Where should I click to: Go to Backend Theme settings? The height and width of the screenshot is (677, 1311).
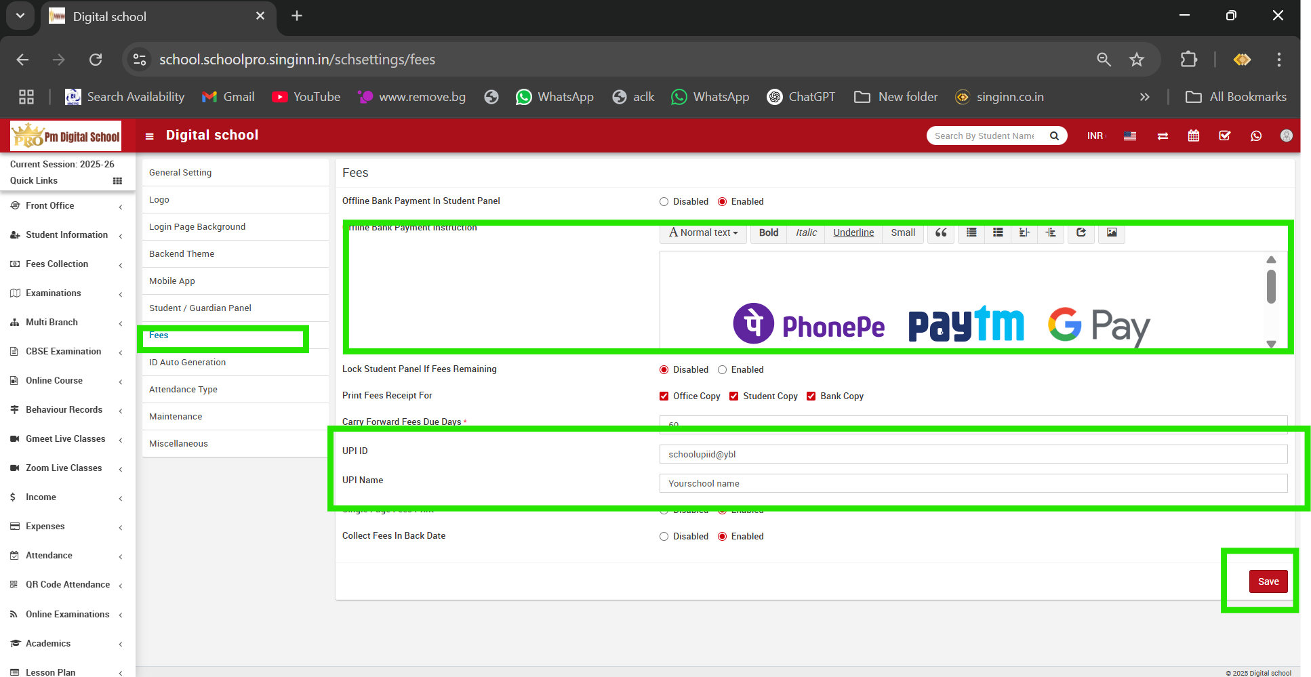click(x=235, y=254)
